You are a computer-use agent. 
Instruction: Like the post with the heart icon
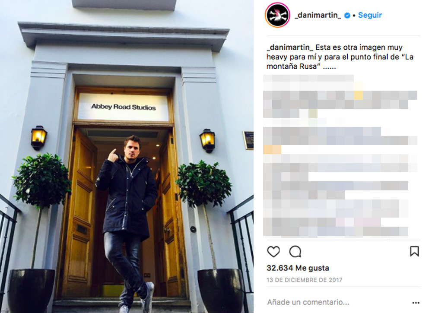[x=273, y=252]
